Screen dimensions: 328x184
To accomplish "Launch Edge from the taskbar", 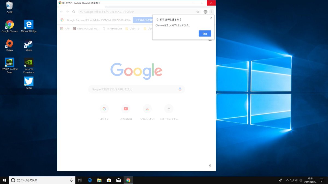I will pyautogui.click(x=90, y=180).
